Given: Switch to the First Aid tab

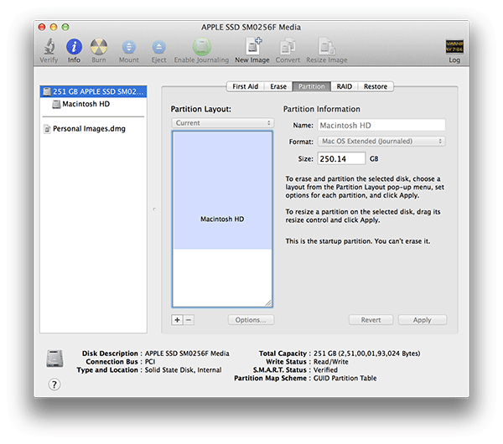Looking at the screenshot, I should tap(245, 86).
